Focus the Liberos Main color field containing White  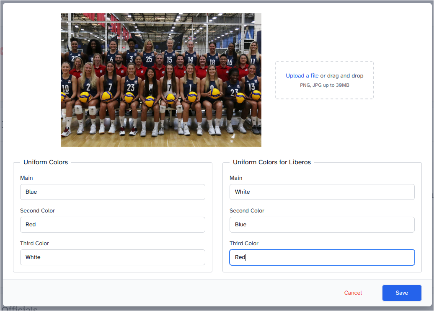(x=322, y=192)
